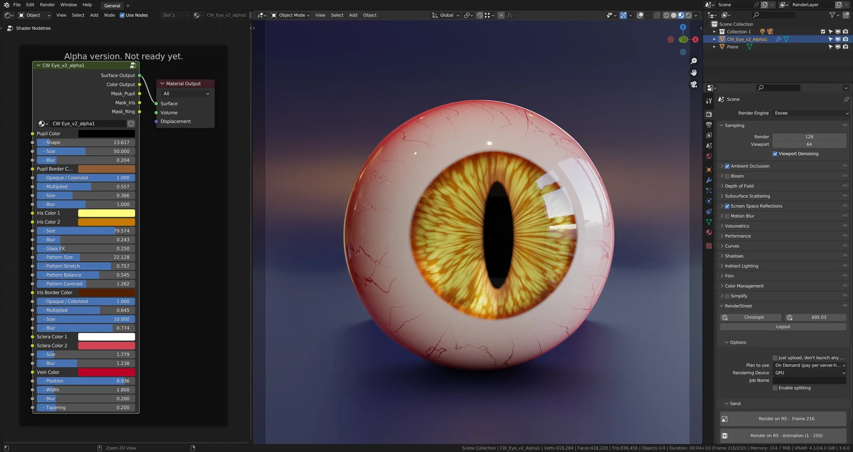The width and height of the screenshot is (853, 452).
Task: Open the Help menu
Action: pyautogui.click(x=87, y=5)
